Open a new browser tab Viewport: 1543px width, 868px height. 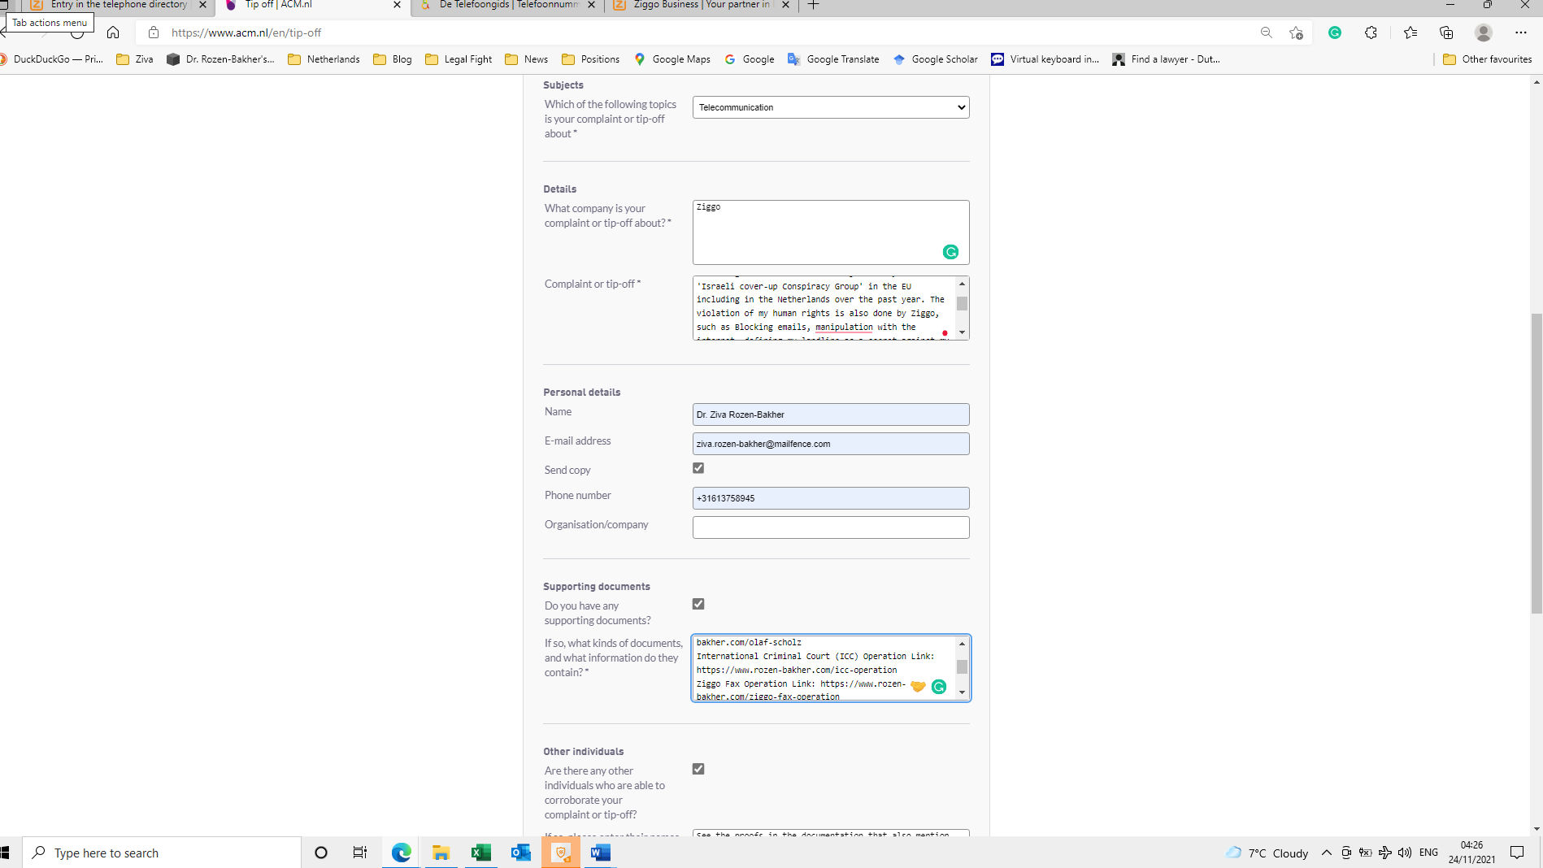tap(813, 5)
